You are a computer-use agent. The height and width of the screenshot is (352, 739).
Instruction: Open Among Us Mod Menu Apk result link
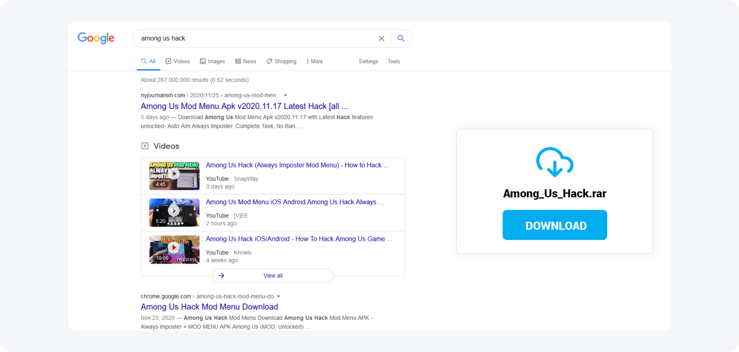(244, 106)
